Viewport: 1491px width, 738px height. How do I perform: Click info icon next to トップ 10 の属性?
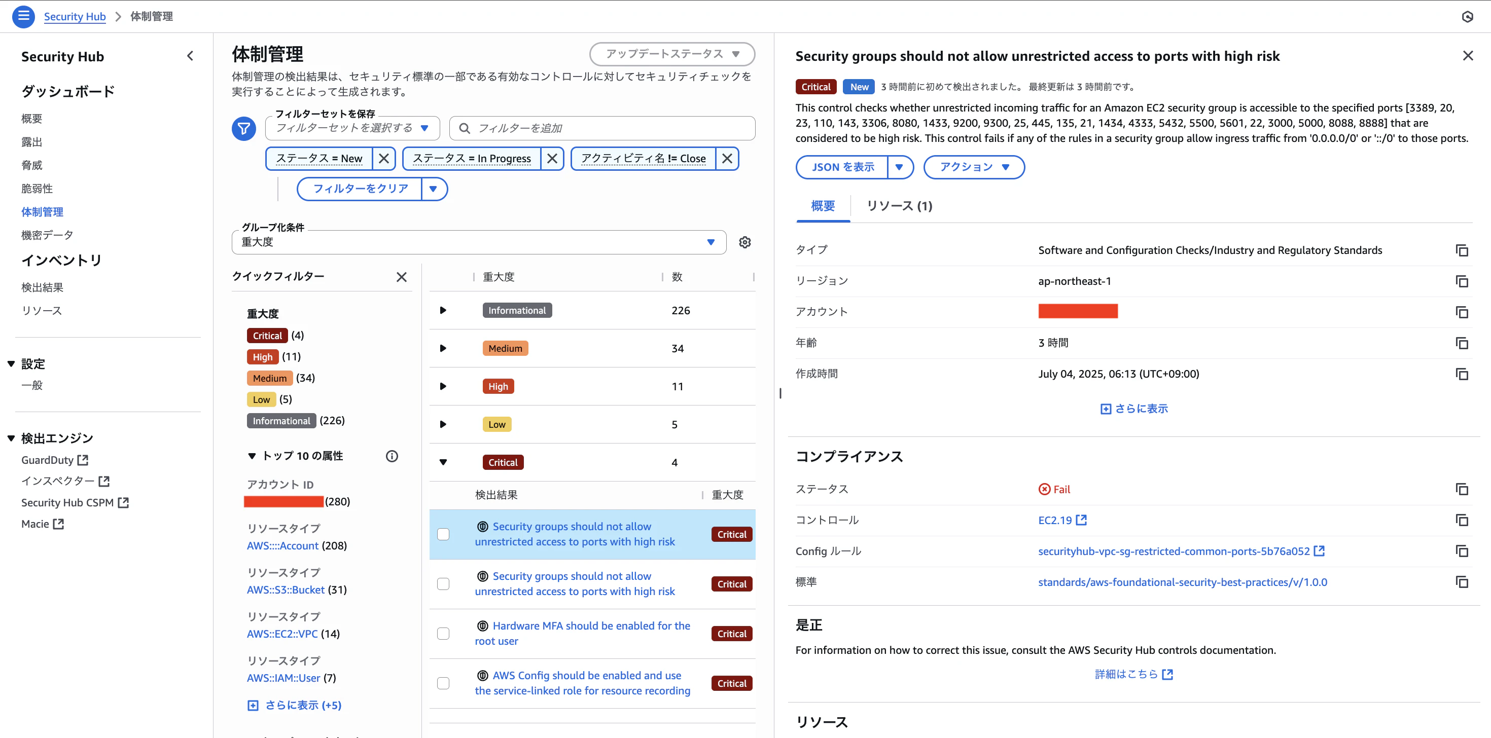(392, 456)
